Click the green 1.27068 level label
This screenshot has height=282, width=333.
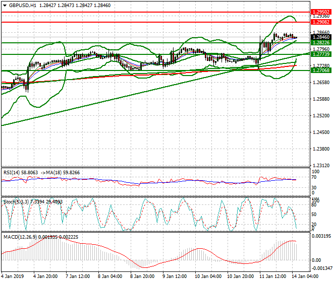click(321, 70)
